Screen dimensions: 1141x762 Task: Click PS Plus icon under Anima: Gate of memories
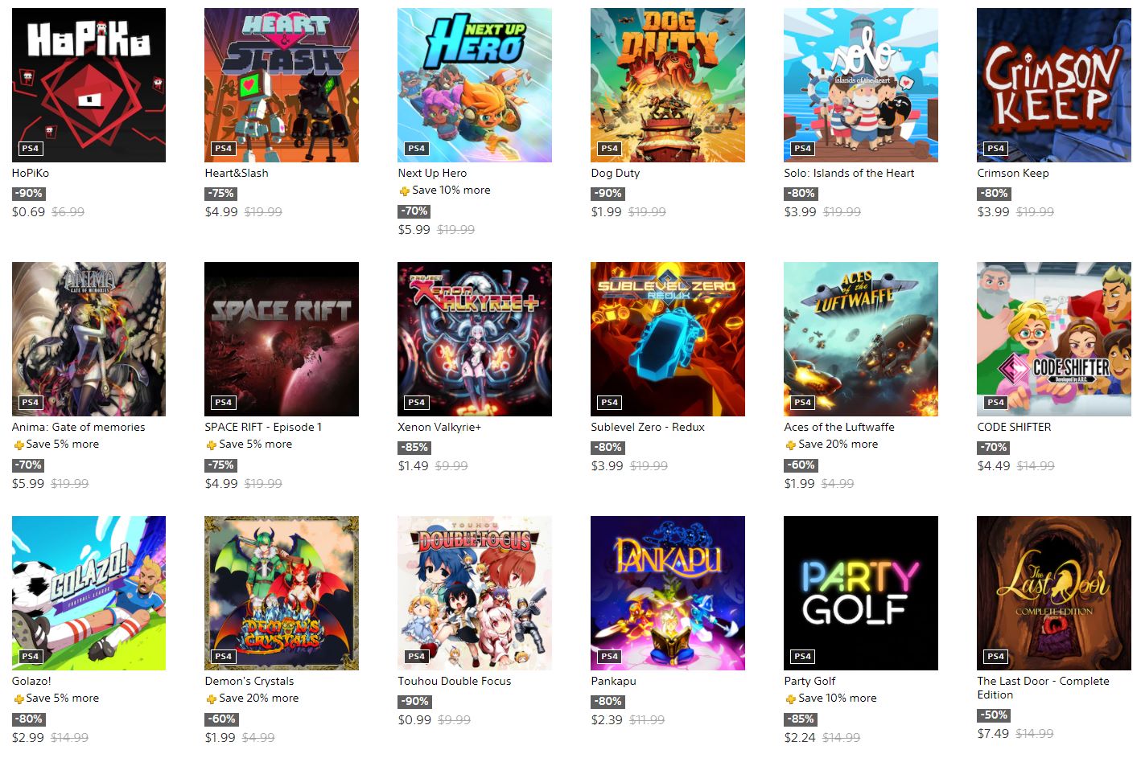pos(18,445)
